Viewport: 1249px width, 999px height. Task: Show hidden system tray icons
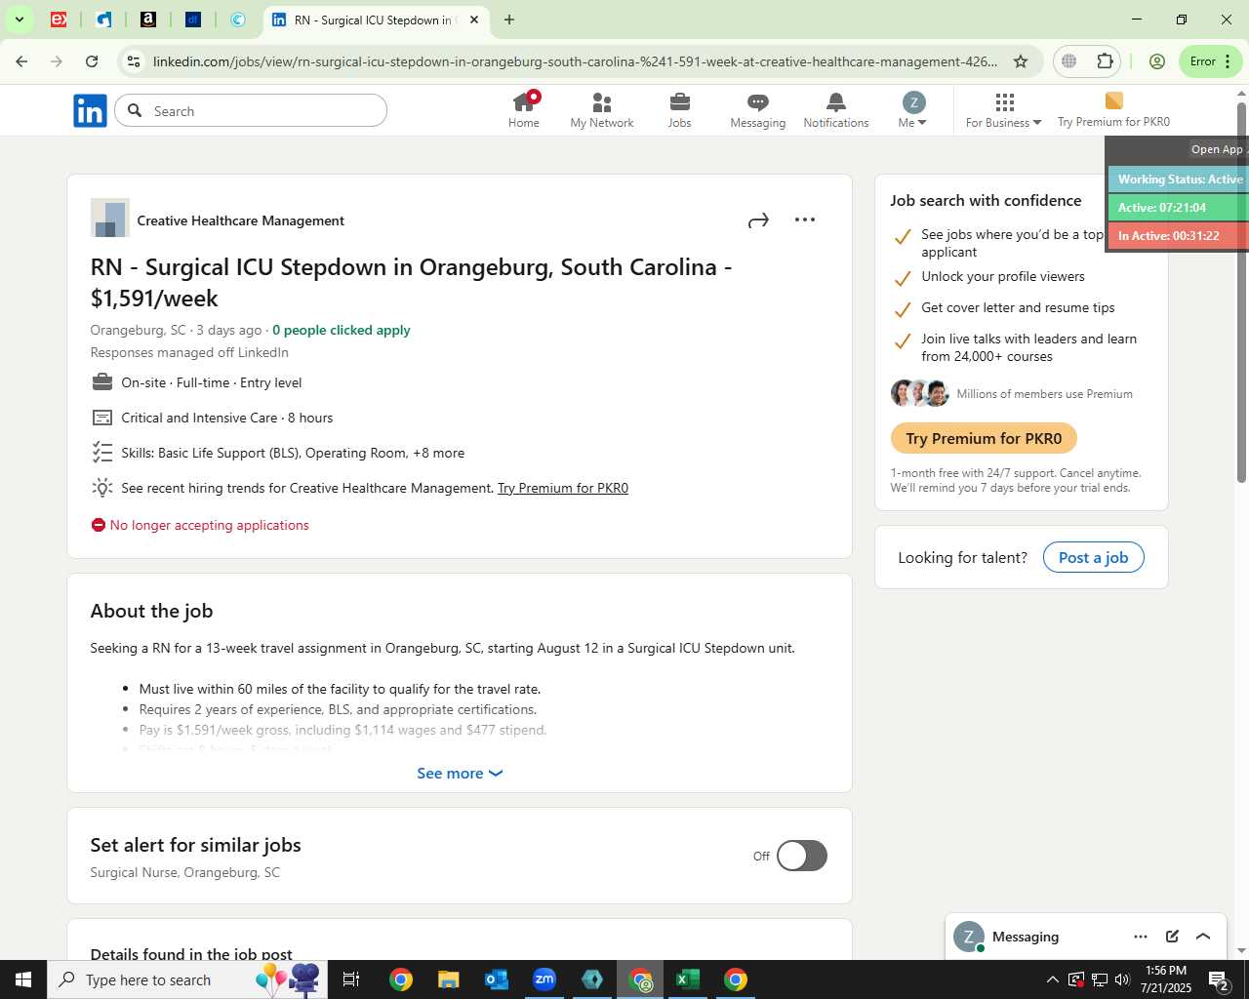pos(1052,979)
